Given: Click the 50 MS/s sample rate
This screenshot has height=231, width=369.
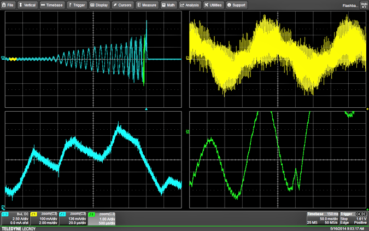Looking at the screenshot, I should tap(331, 222).
